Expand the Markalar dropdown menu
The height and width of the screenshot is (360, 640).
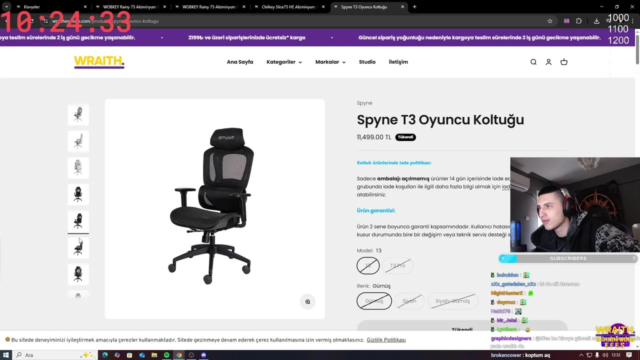[x=330, y=62]
